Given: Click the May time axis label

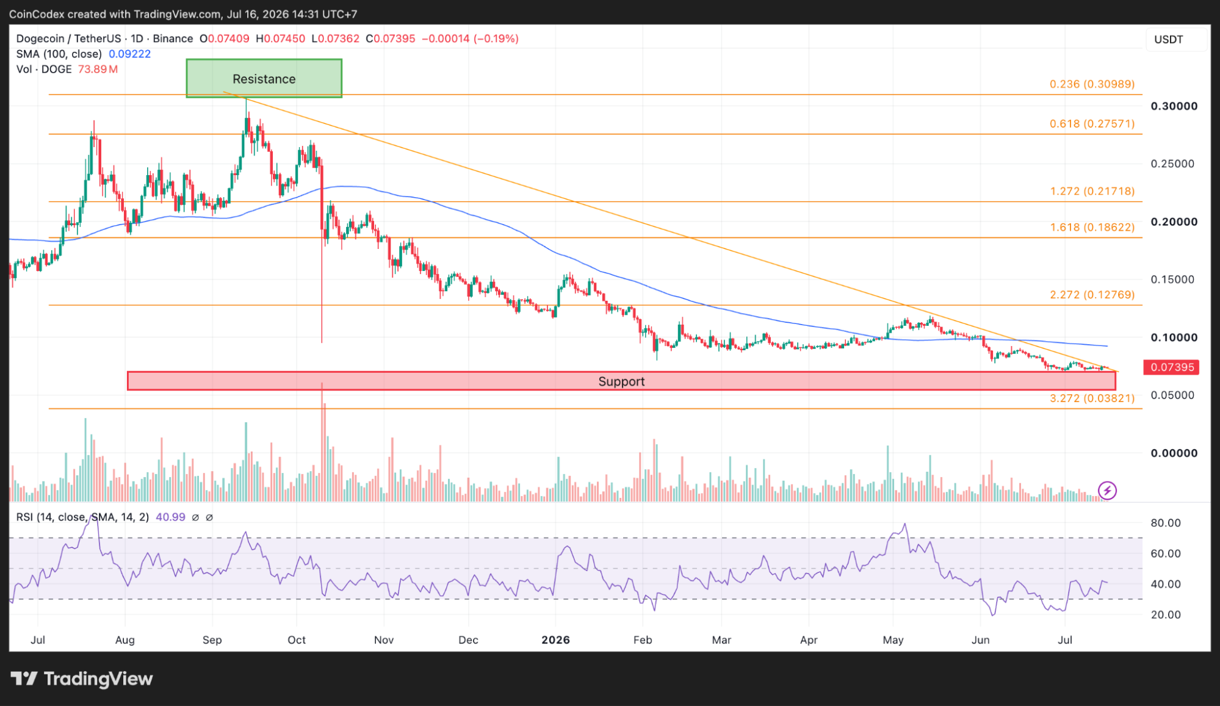Looking at the screenshot, I should pyautogui.click(x=893, y=640).
